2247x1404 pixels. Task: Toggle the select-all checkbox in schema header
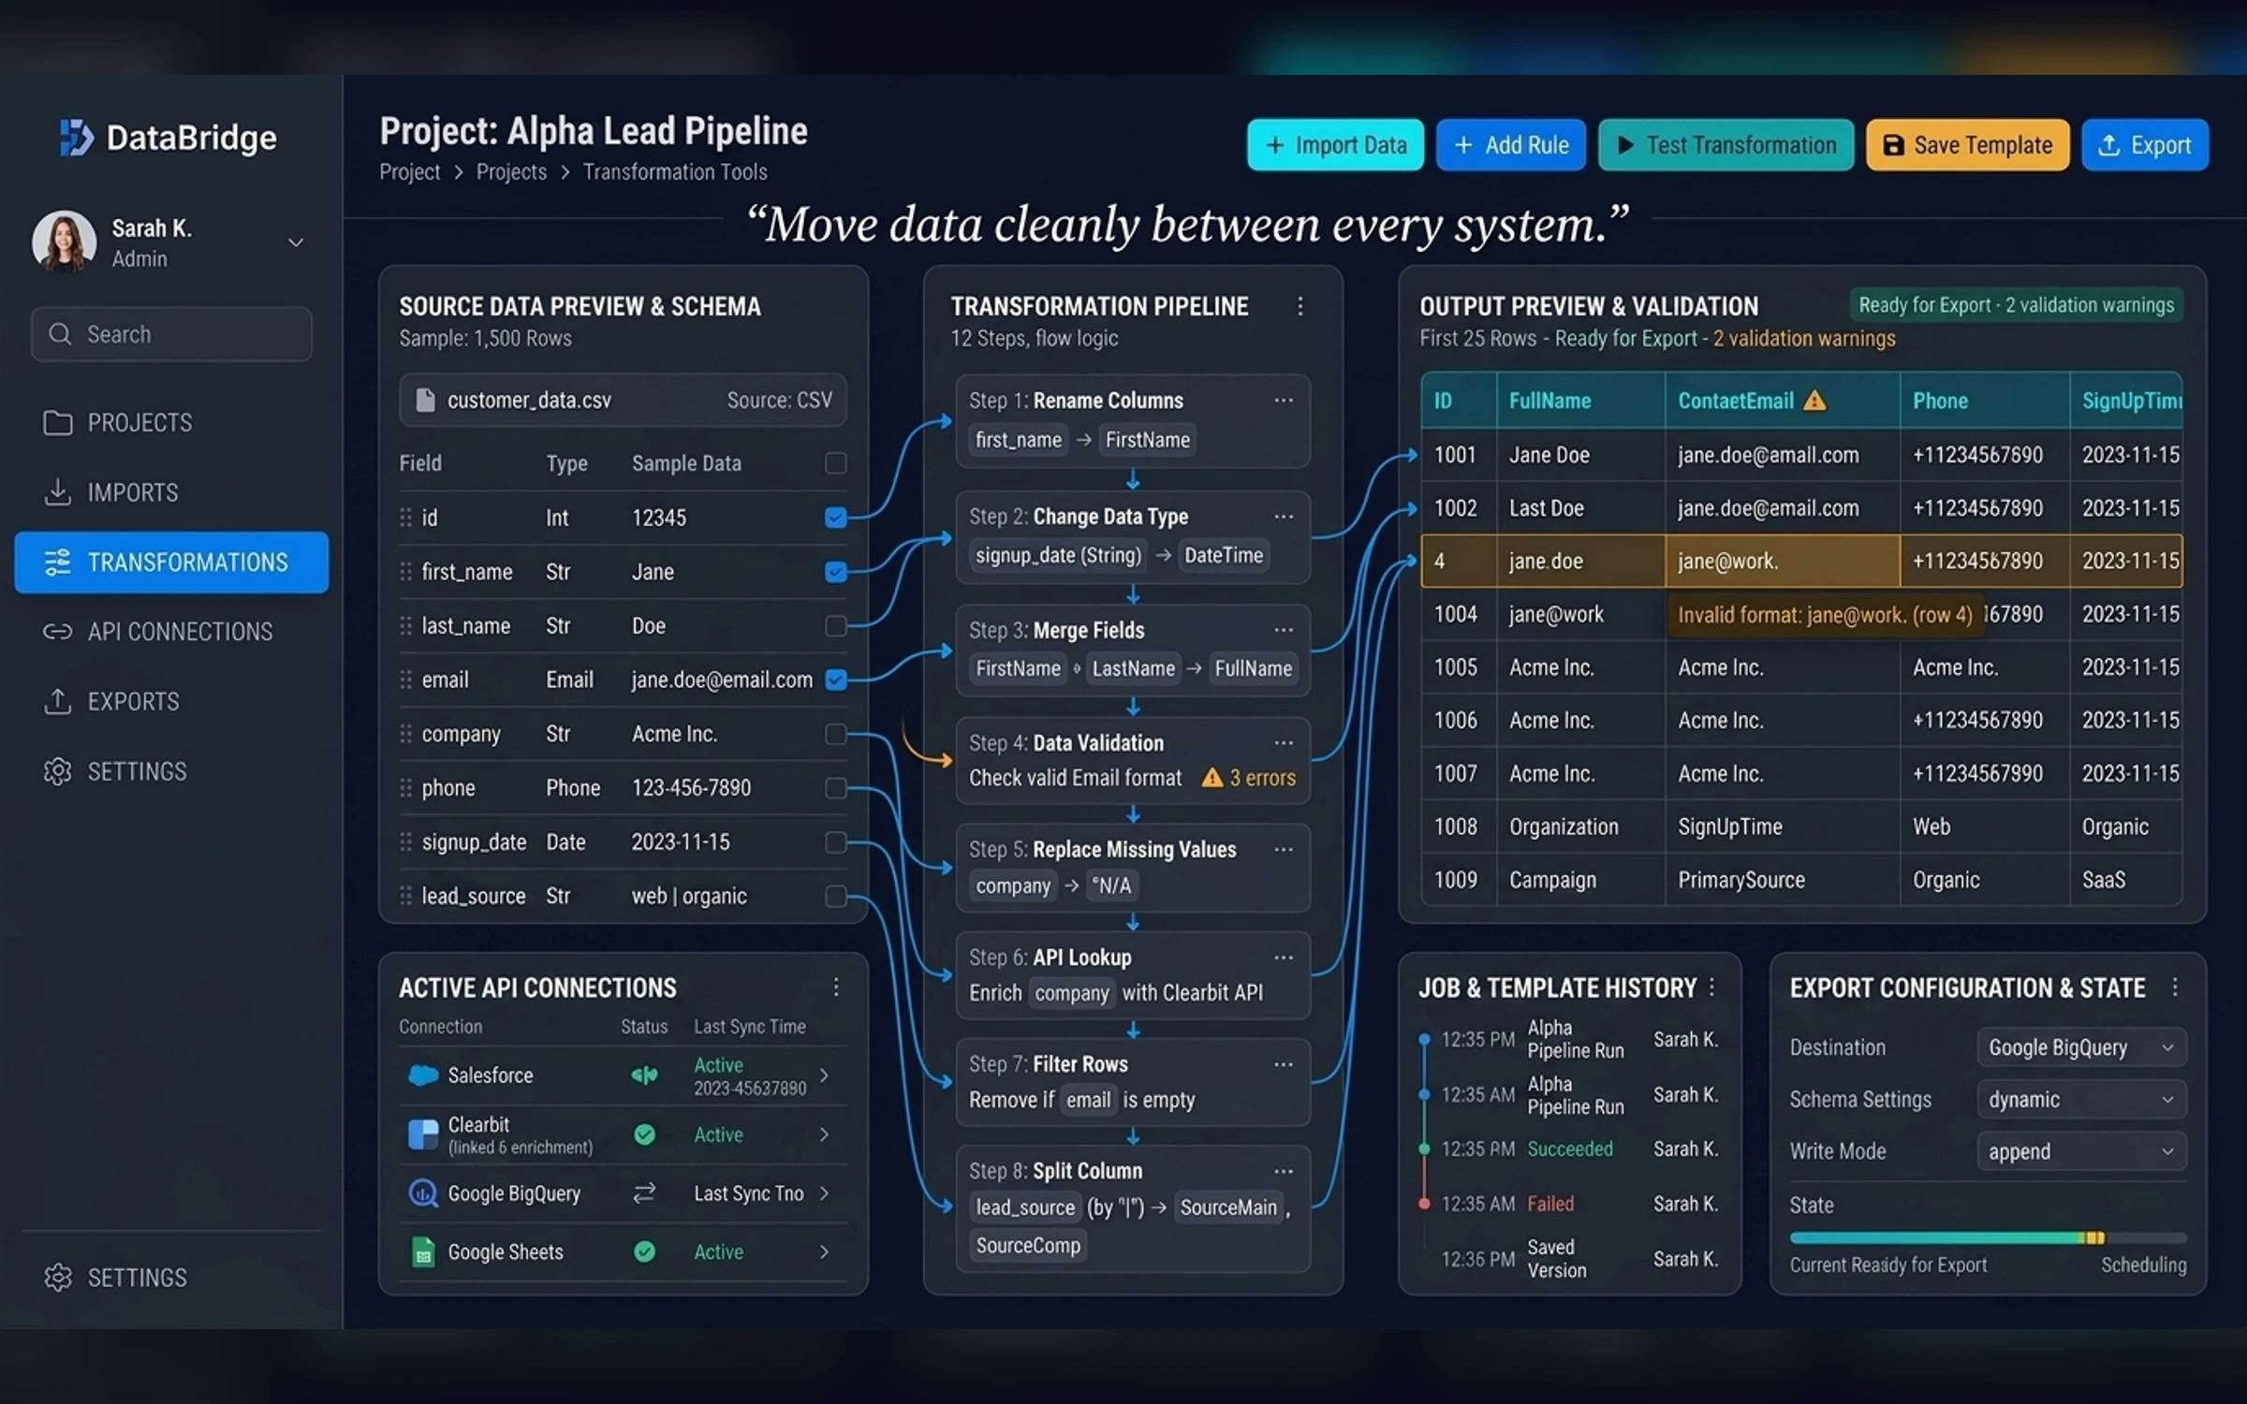pos(836,463)
